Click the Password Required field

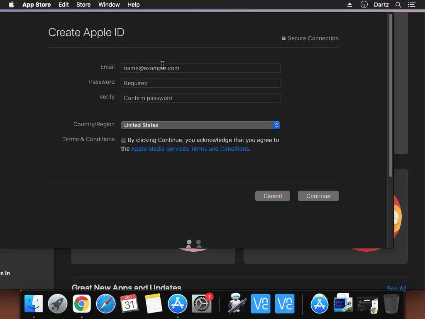(200, 83)
